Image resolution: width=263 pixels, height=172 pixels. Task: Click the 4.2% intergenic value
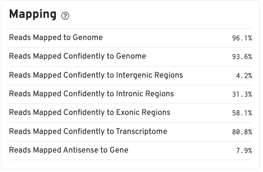(244, 76)
